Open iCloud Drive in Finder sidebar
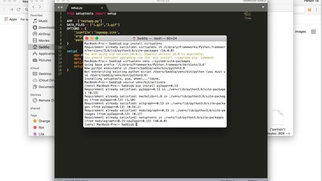Screen dimensions: 322x181 44,80
